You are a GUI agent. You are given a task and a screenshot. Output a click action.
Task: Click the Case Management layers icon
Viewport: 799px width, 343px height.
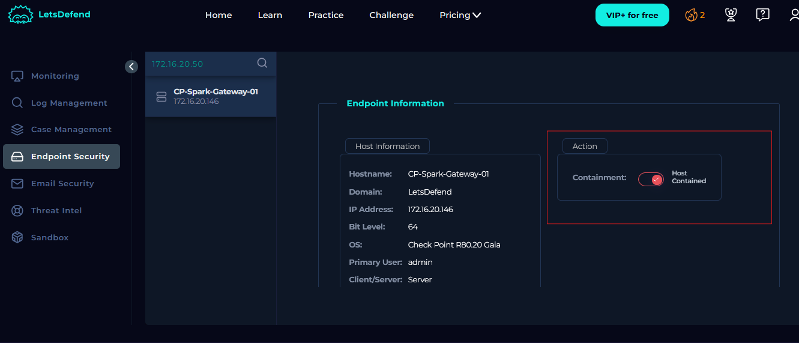click(x=17, y=130)
